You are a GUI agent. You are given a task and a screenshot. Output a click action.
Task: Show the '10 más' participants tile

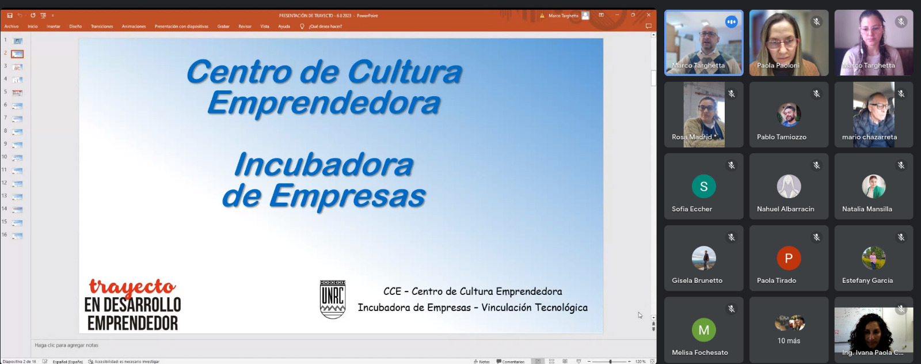coord(789,329)
